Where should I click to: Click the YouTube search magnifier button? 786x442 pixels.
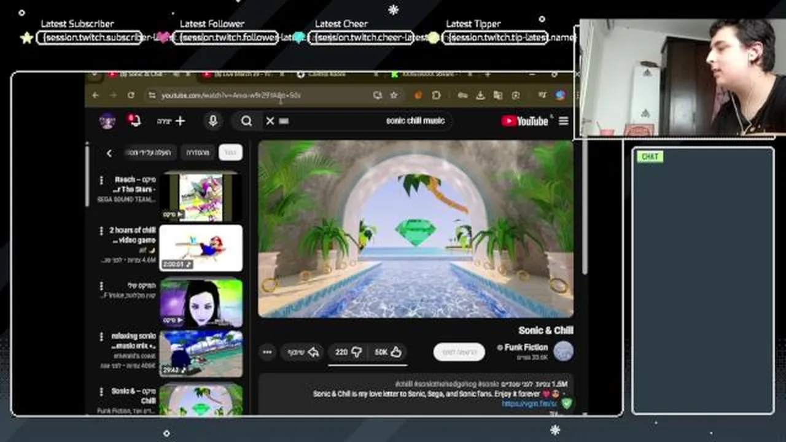click(x=246, y=121)
